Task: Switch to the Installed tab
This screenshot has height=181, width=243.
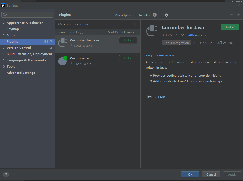Action: pos(145,15)
